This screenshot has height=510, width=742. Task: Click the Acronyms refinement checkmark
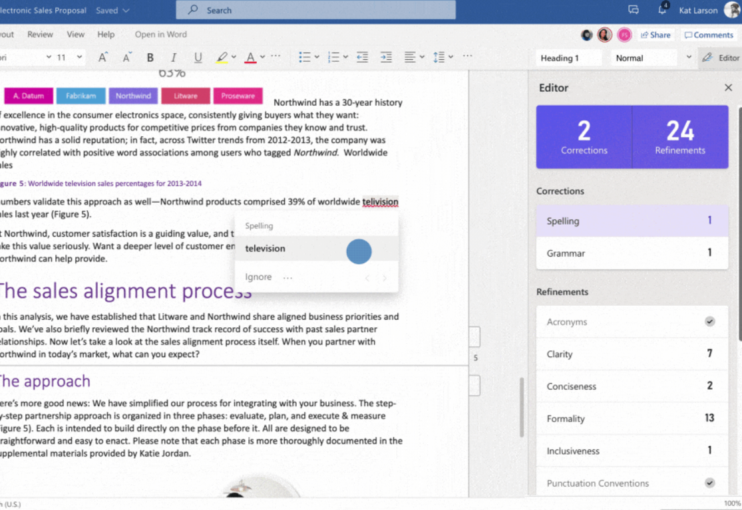[709, 322]
